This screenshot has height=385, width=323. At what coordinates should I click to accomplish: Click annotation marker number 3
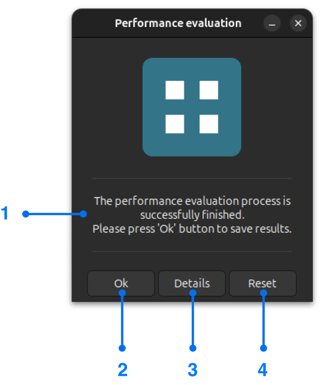point(193,369)
